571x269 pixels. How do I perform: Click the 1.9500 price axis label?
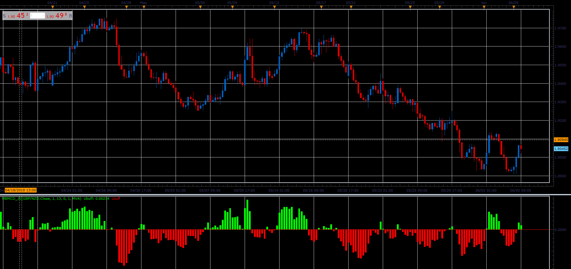tap(560, 65)
